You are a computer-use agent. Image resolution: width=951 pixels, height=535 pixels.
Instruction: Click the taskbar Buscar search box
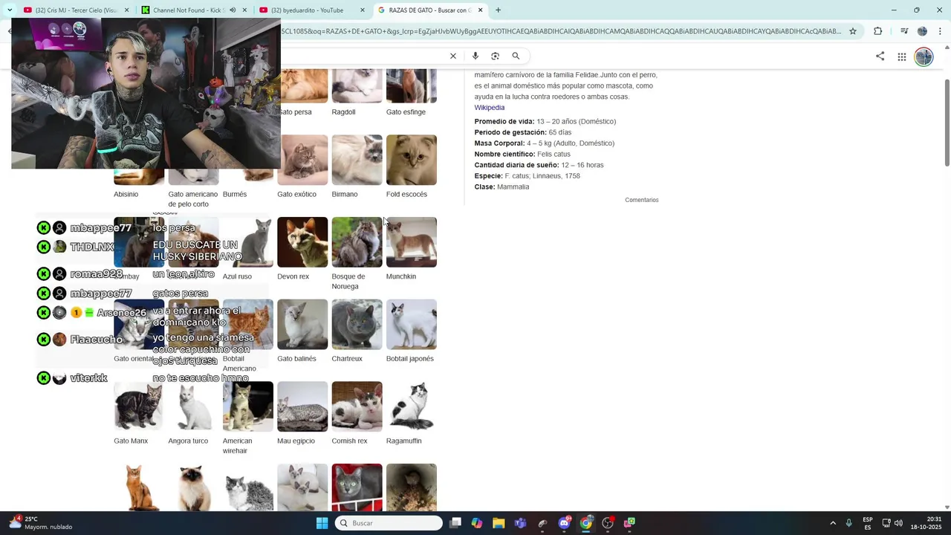coord(389,523)
